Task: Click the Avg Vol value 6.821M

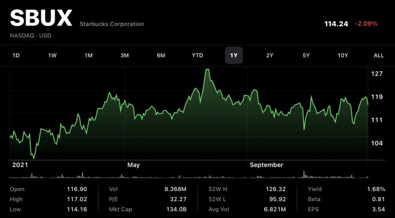Action: 275,209
